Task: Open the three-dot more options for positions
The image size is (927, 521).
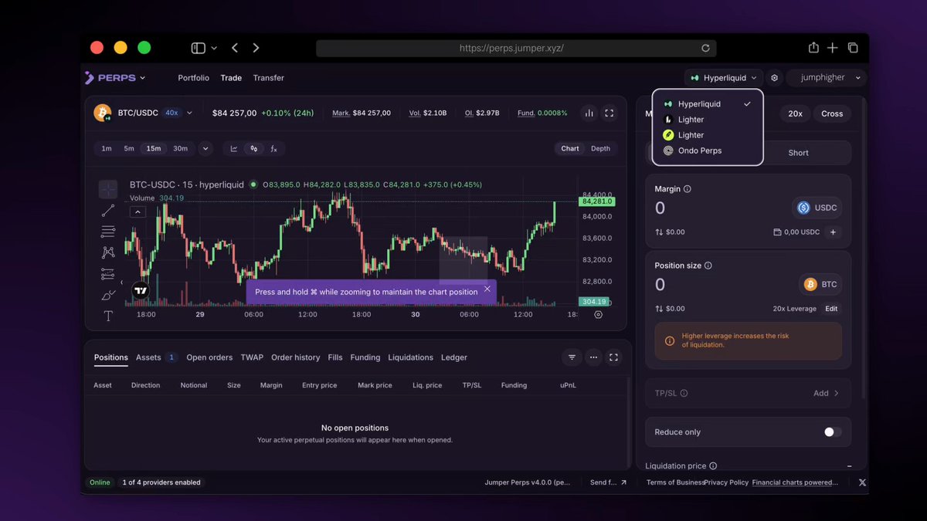Action: [593, 357]
